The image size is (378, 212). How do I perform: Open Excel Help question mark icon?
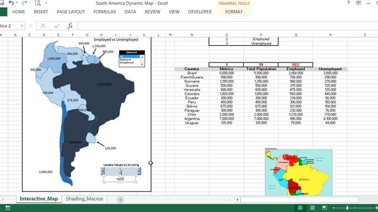click(348, 3)
